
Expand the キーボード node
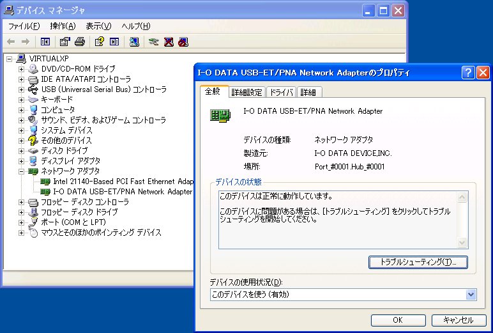(x=21, y=100)
